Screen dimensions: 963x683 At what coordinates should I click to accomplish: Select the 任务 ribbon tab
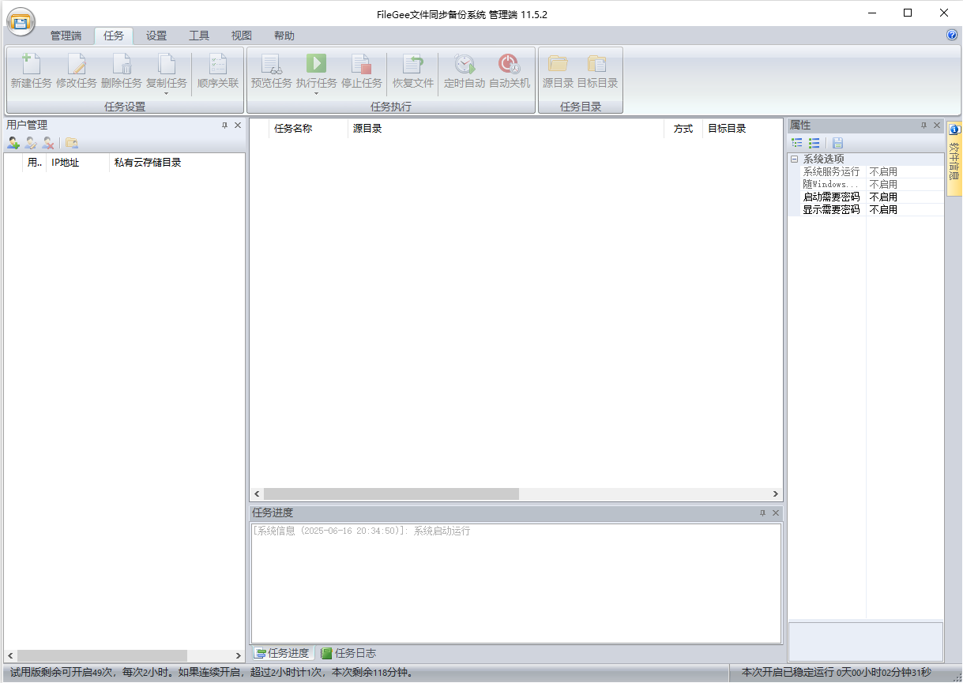(x=114, y=36)
